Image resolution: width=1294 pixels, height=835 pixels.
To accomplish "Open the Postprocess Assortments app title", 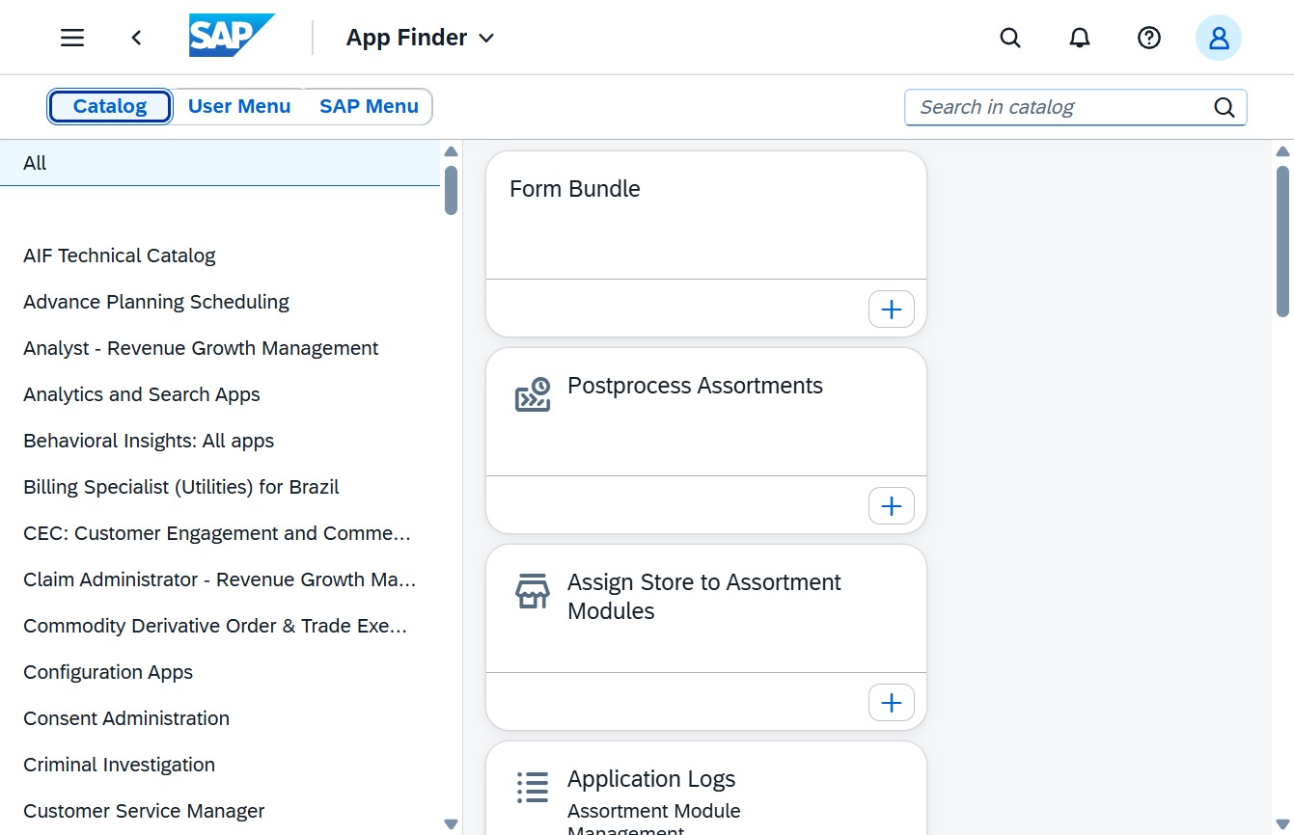I will (695, 386).
